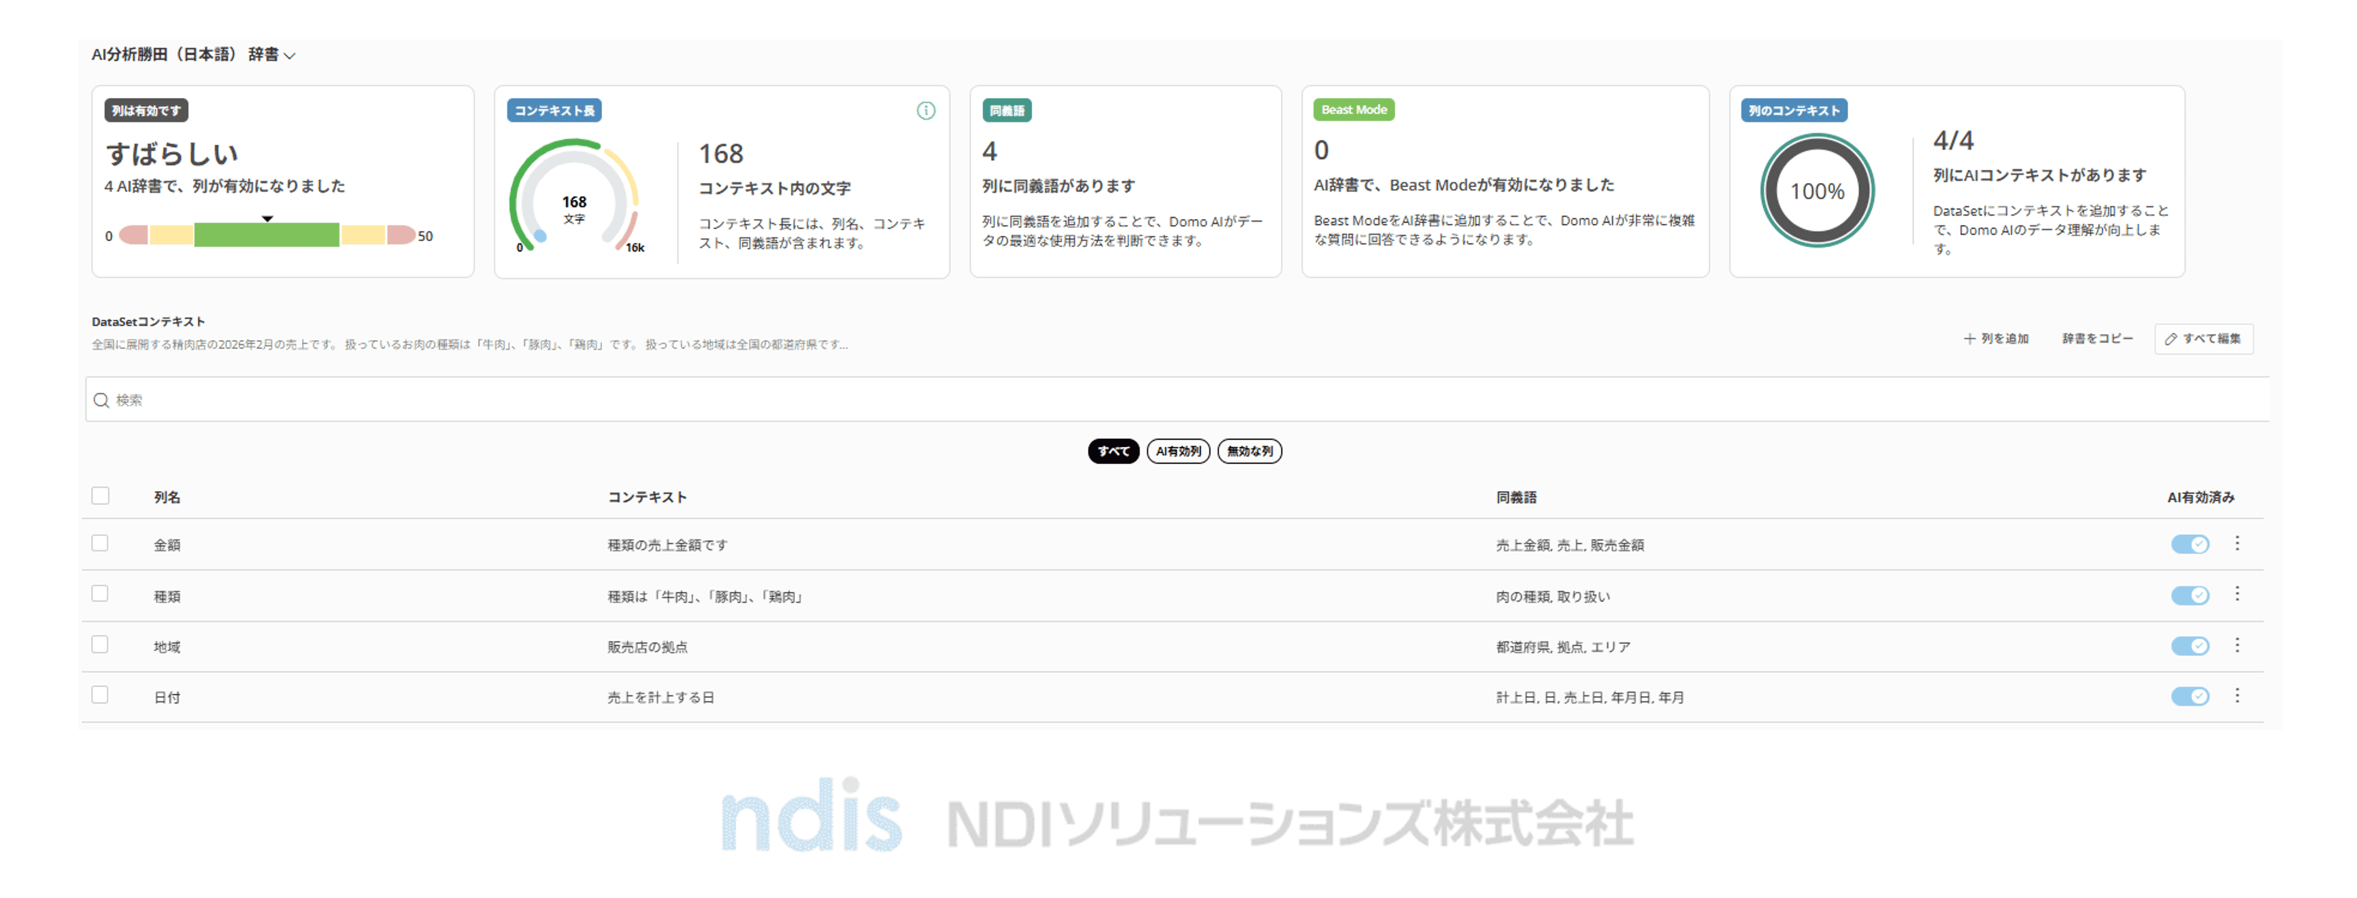Tick the checkbox for 地域 row

click(x=101, y=644)
